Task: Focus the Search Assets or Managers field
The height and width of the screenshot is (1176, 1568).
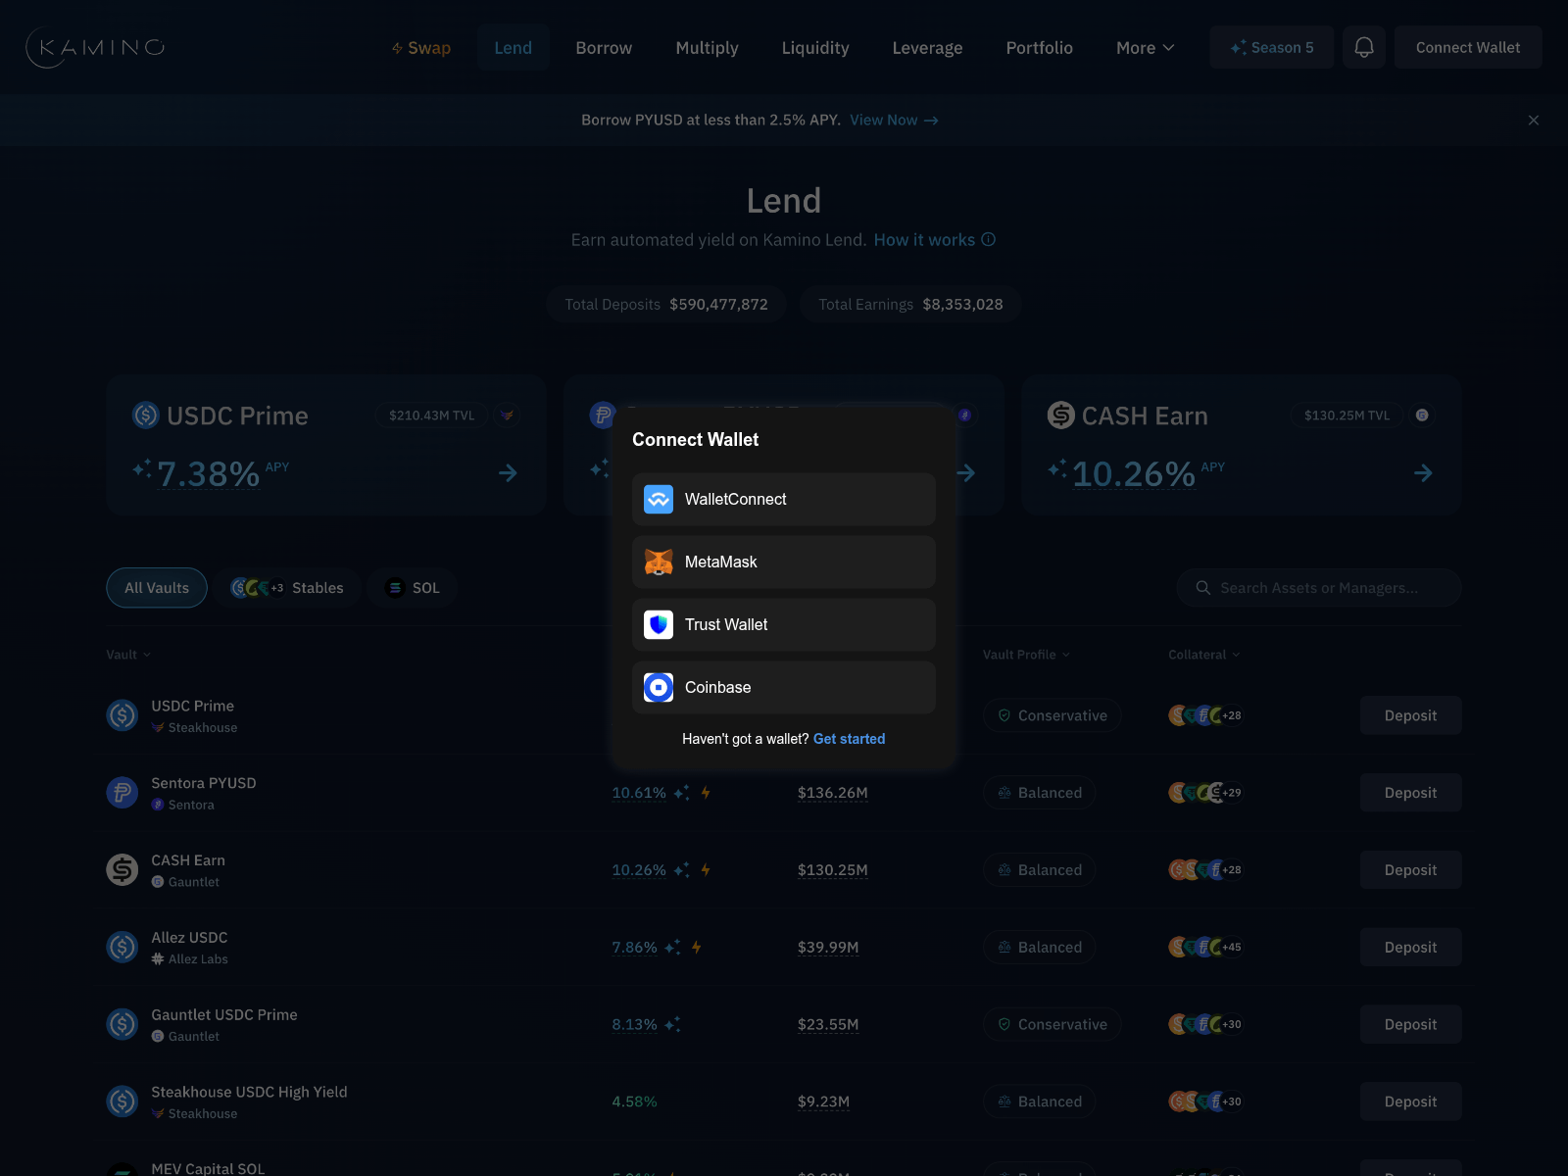Action: pyautogui.click(x=1319, y=588)
